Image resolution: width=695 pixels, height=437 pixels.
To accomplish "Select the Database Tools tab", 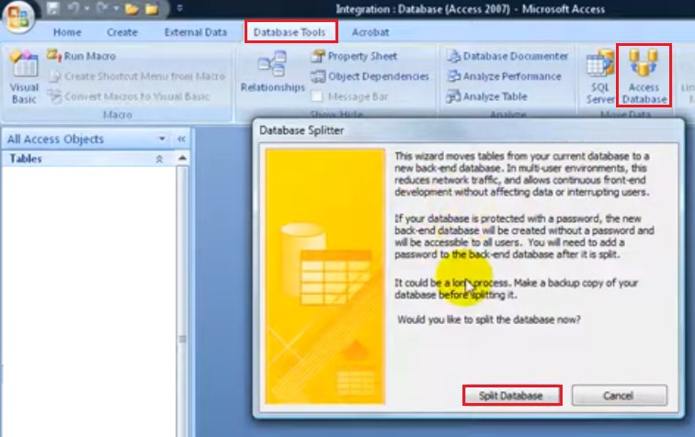I will 290,32.
